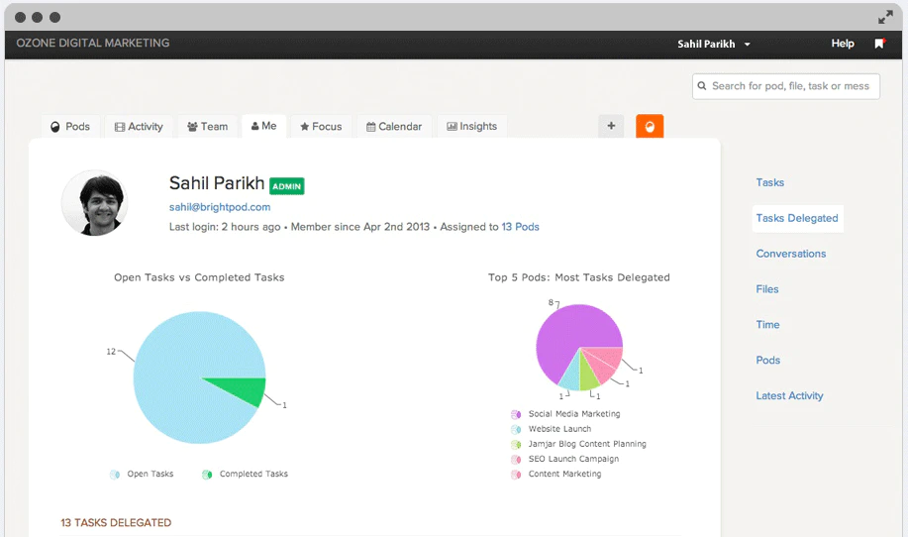Open the Pods tab
Image resolution: width=908 pixels, height=537 pixels.
[x=70, y=126]
